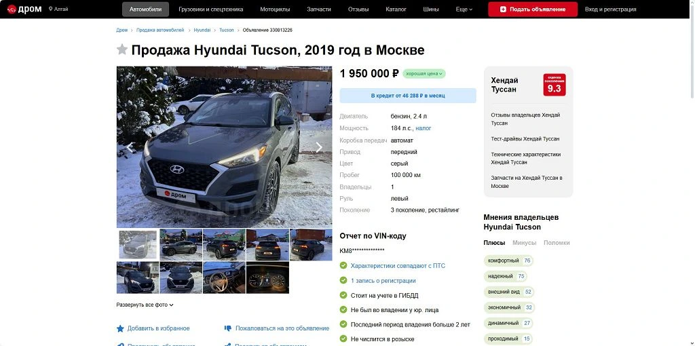Open the Автомобили section
695x346 pixels.
tap(145, 9)
